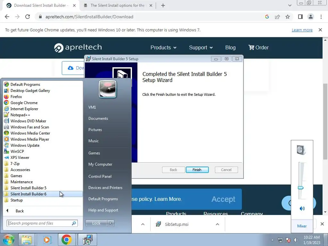328x246 pixels.
Task: Click the Search programs and files box
Action: [x=42, y=223]
